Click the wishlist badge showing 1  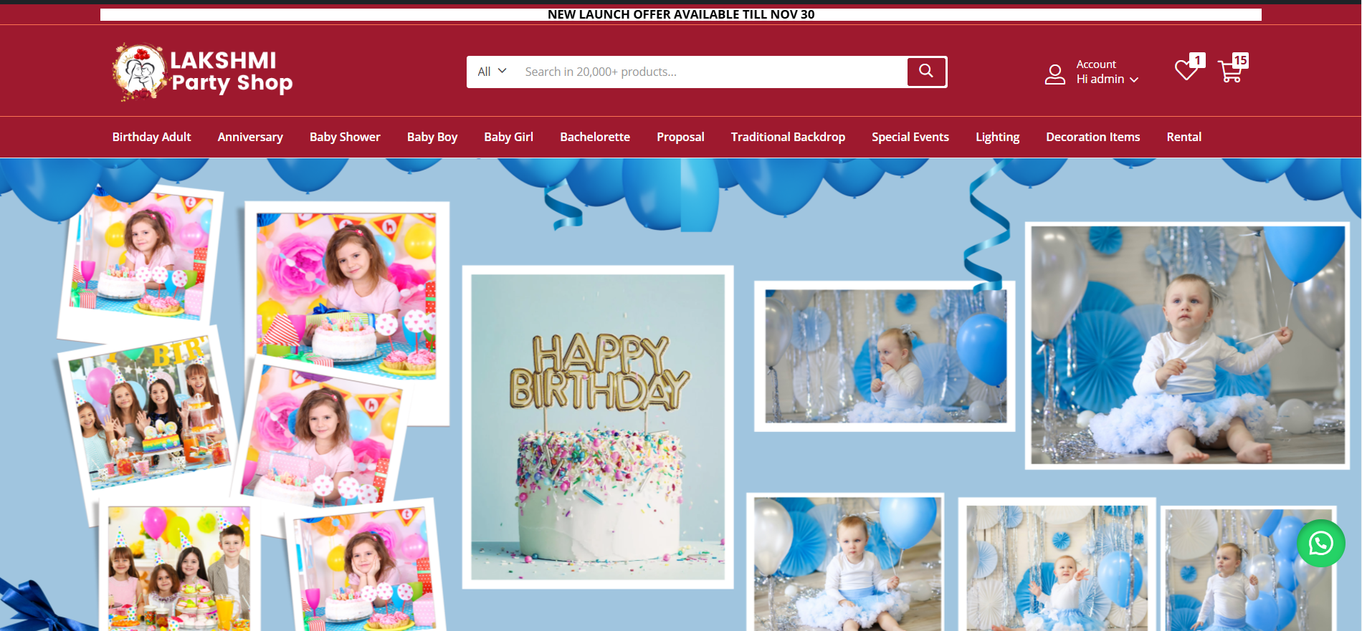coord(1197,60)
